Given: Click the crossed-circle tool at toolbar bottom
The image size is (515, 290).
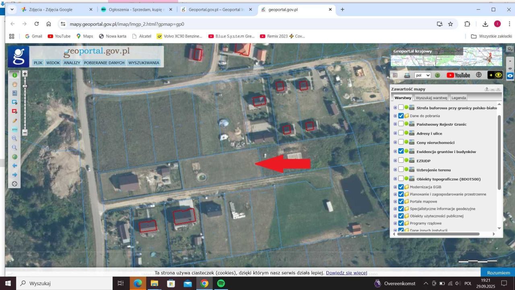Looking at the screenshot, I should click(15, 184).
